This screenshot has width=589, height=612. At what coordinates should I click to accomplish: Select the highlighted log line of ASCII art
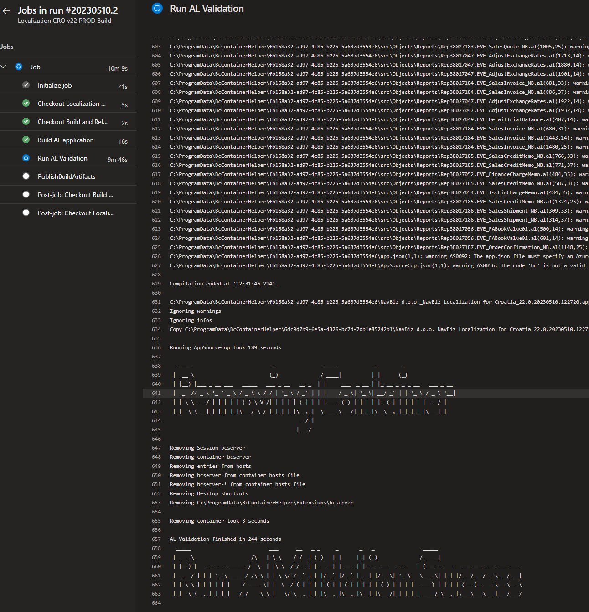click(x=315, y=393)
